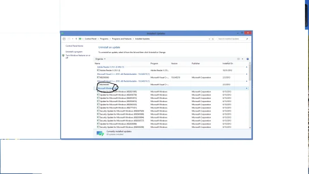Image resolution: width=309 pixels, height=174 pixels.
Task: Click the icon of the KB2847928 security update row
Action: [x=98, y=111]
